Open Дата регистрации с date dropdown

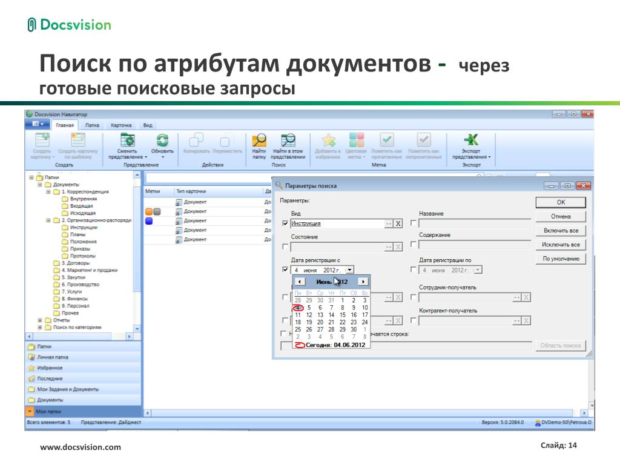pyautogui.click(x=349, y=270)
